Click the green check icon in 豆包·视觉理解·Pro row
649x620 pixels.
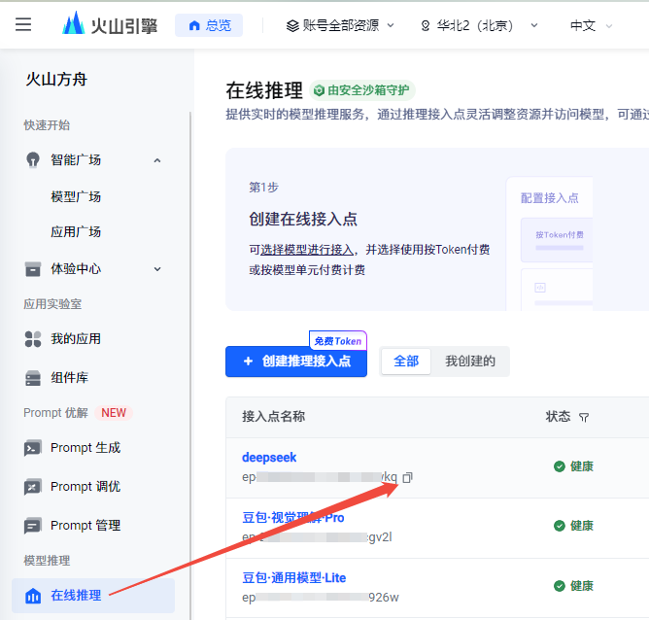[560, 526]
